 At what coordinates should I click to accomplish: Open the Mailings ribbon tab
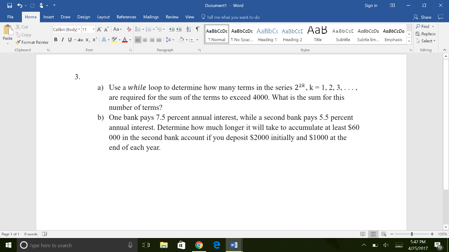pos(151,17)
